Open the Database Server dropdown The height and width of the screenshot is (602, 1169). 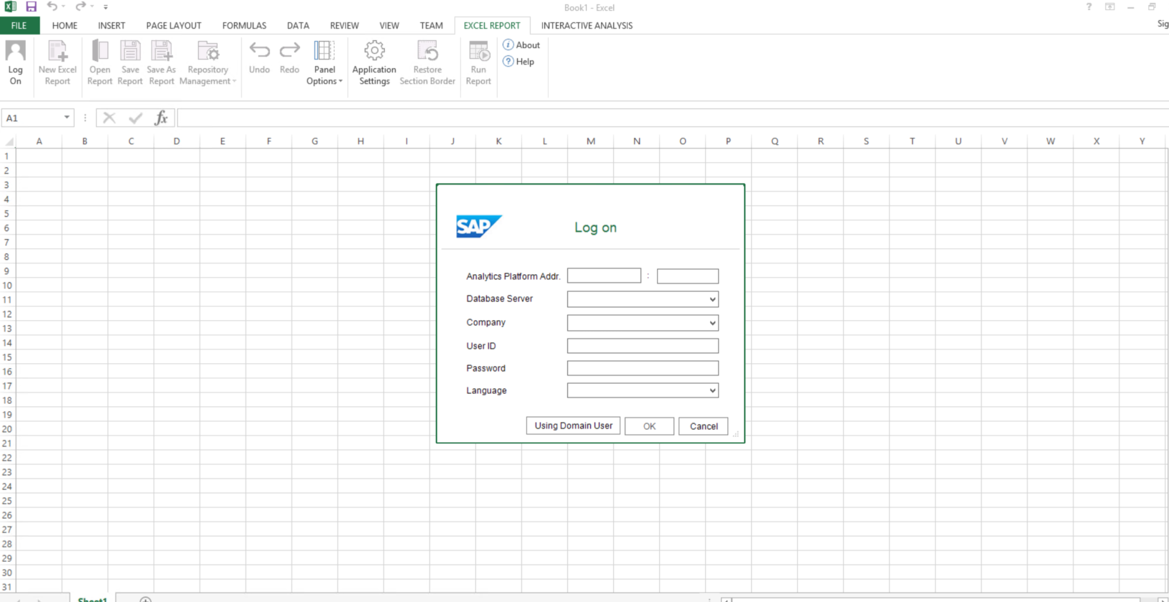[712, 299]
